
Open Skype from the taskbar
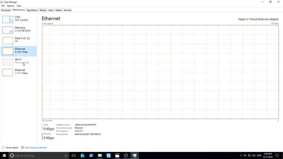108,155
